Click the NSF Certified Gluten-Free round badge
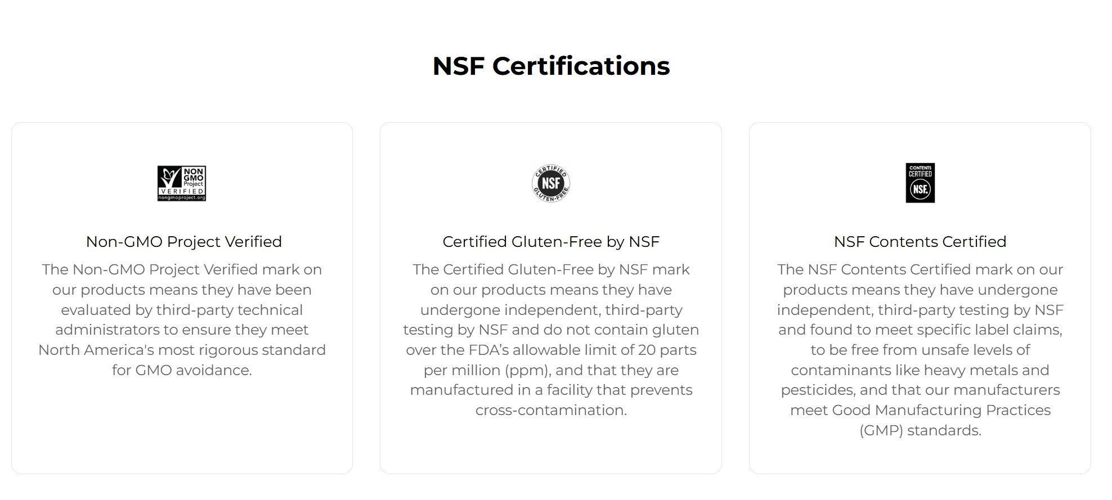This screenshot has width=1112, height=500. 551,183
